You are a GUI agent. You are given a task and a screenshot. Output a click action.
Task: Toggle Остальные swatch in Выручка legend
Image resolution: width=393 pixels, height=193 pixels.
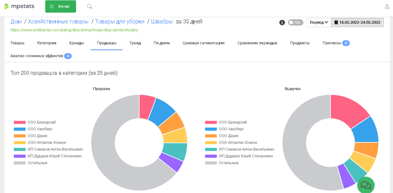[x=211, y=163]
